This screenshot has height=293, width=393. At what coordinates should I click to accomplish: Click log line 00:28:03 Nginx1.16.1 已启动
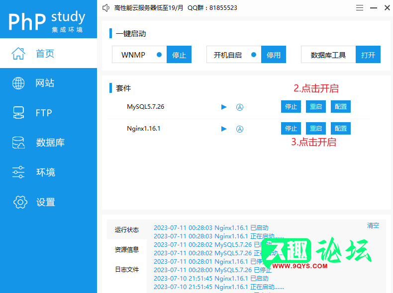point(211,227)
